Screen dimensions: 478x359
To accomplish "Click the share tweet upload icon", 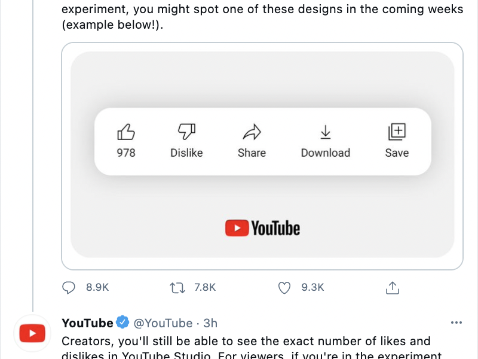I will (x=392, y=288).
